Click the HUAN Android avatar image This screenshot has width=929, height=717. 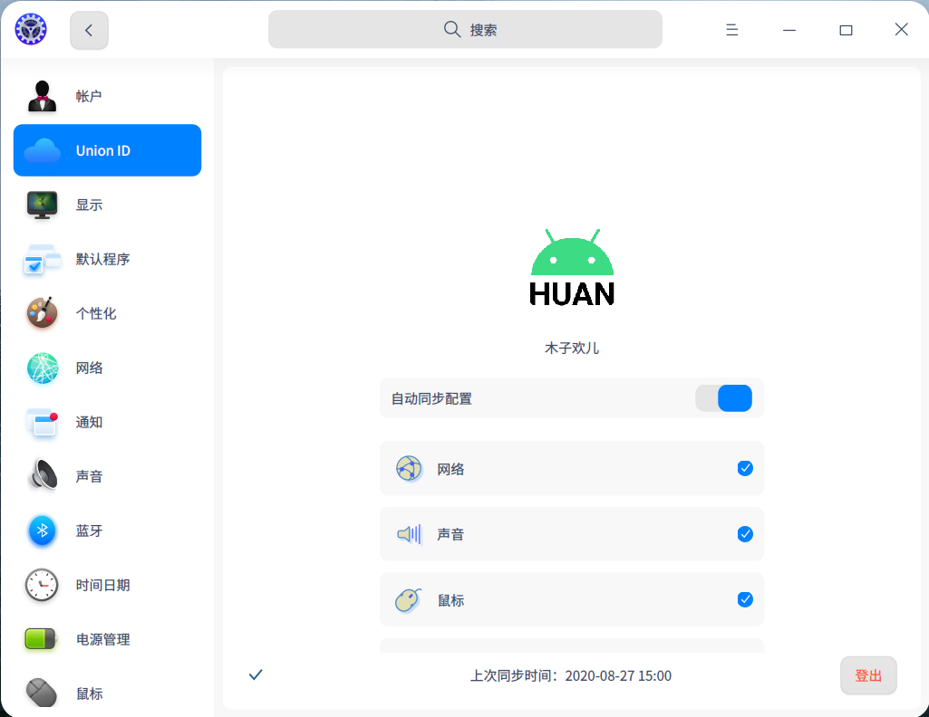click(x=572, y=268)
